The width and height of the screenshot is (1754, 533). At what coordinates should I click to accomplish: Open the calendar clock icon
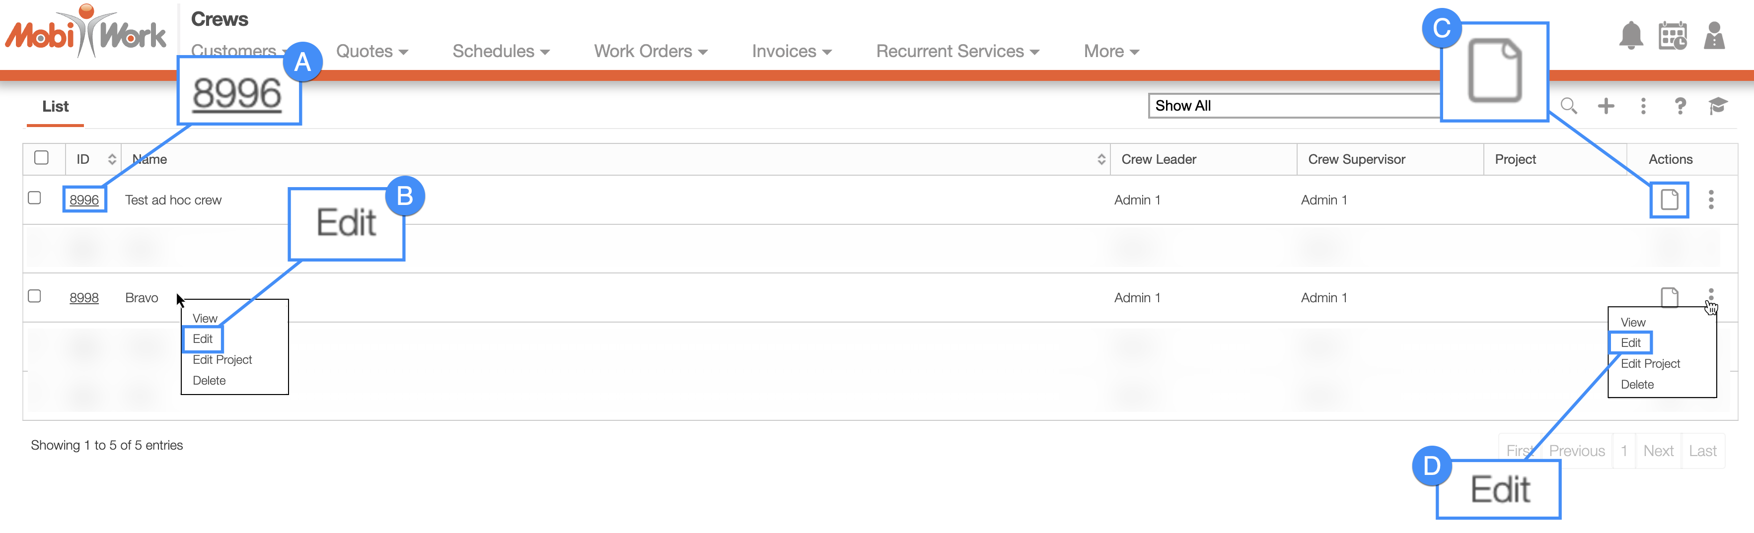point(1672,35)
